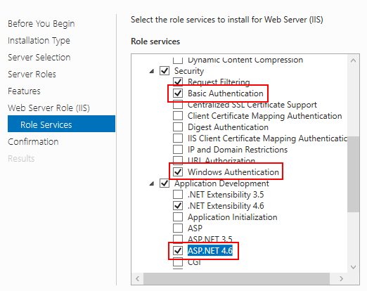Navigate to Web Server Role (IIS)

coord(49,108)
